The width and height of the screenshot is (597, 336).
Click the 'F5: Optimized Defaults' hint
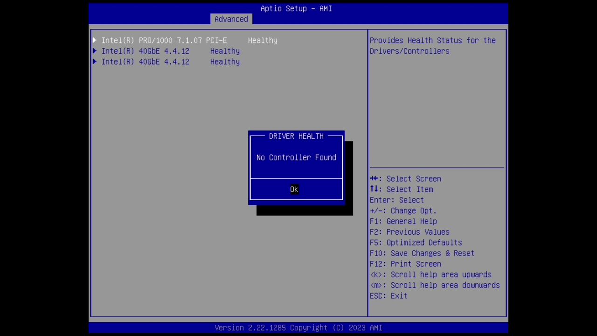tap(416, 243)
